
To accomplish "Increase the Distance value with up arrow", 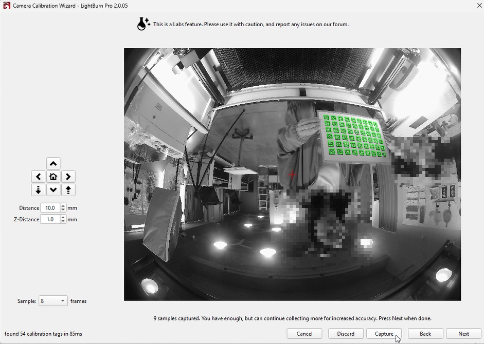I will click(x=63, y=206).
